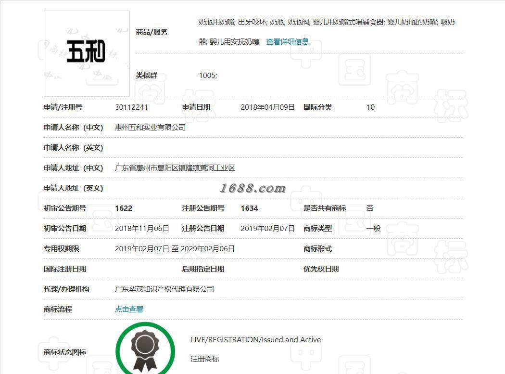
Task: Click the 商品/服务 field label
Action: (x=151, y=32)
